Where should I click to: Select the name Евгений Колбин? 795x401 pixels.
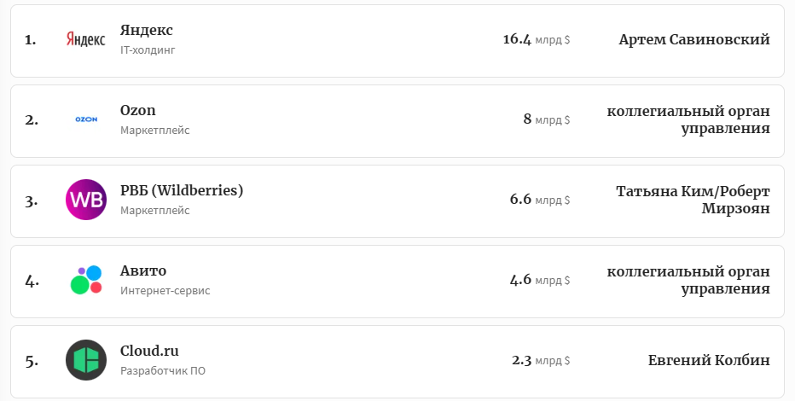(x=709, y=361)
